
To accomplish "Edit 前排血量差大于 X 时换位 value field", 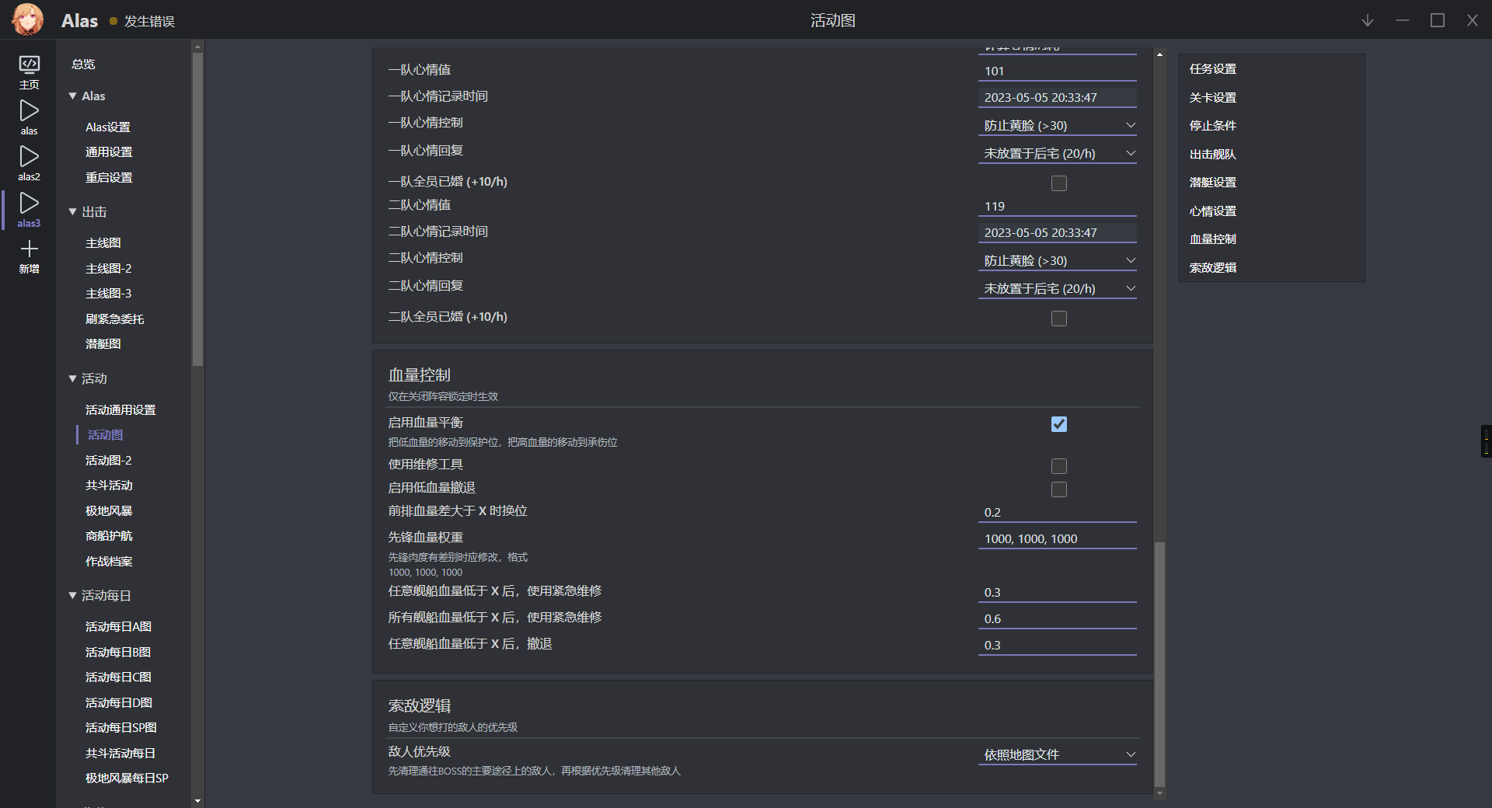I will coord(1057,512).
